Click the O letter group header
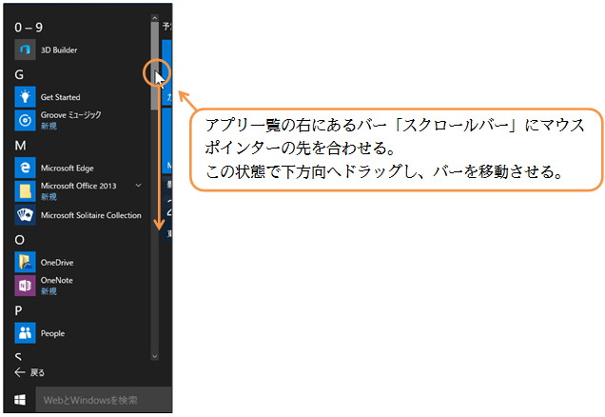The image size is (605, 417). [20, 240]
